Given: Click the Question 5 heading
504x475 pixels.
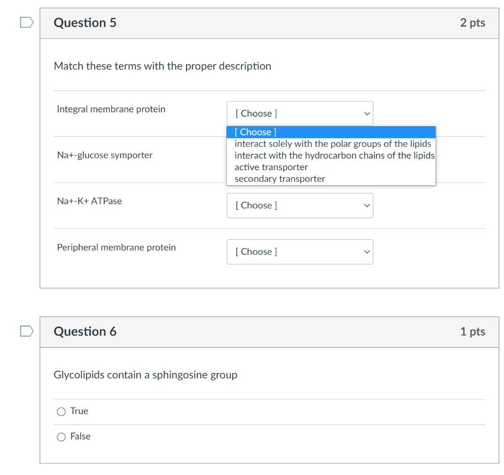Looking at the screenshot, I should click(x=85, y=23).
